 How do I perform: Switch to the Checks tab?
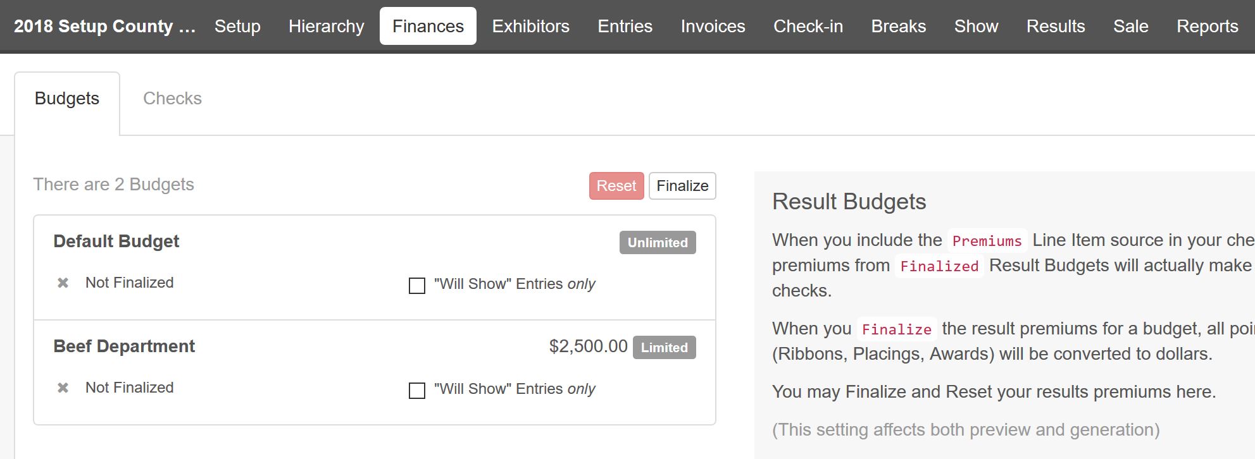(x=172, y=98)
